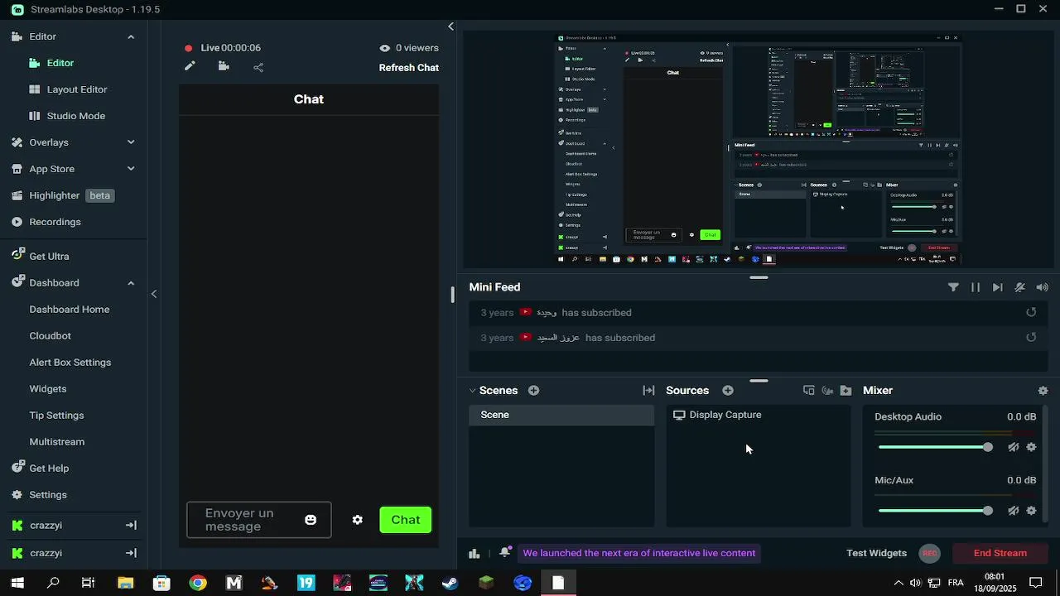Click Test Widgets button
The image size is (1060, 596).
(x=876, y=553)
